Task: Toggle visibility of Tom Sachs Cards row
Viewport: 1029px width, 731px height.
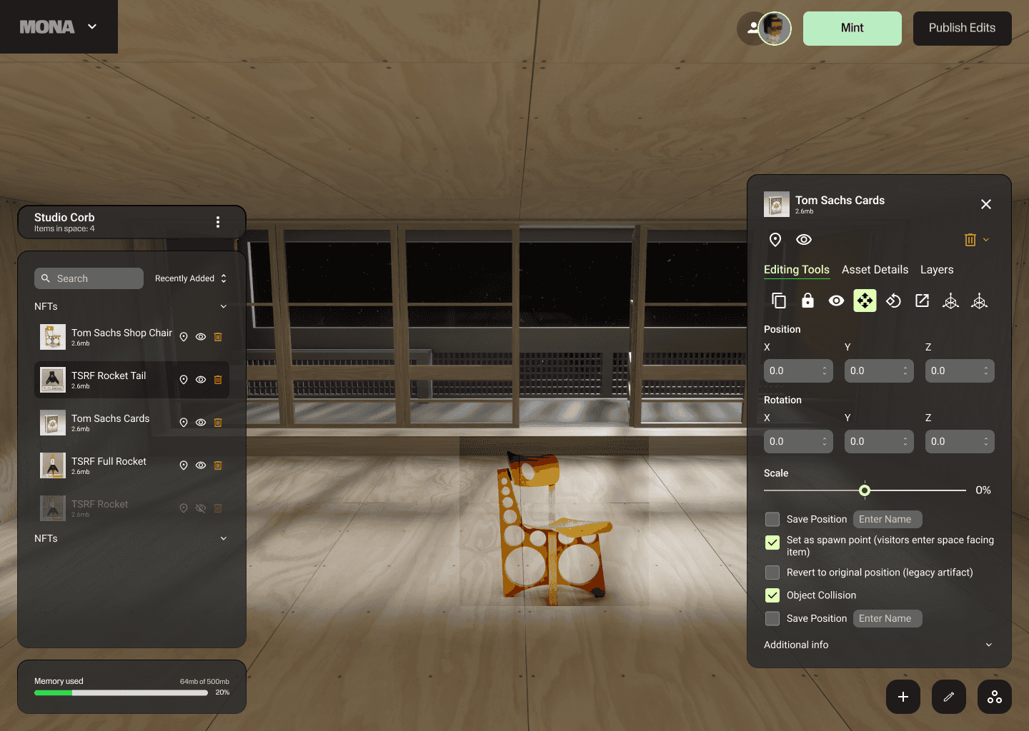Action: tap(201, 423)
